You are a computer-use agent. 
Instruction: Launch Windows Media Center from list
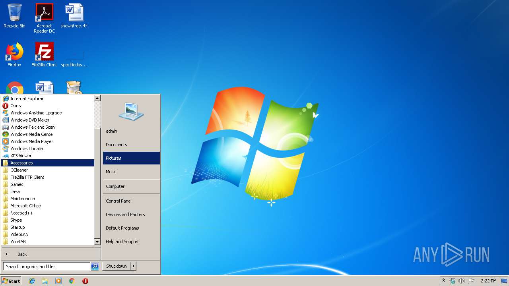(x=48, y=134)
